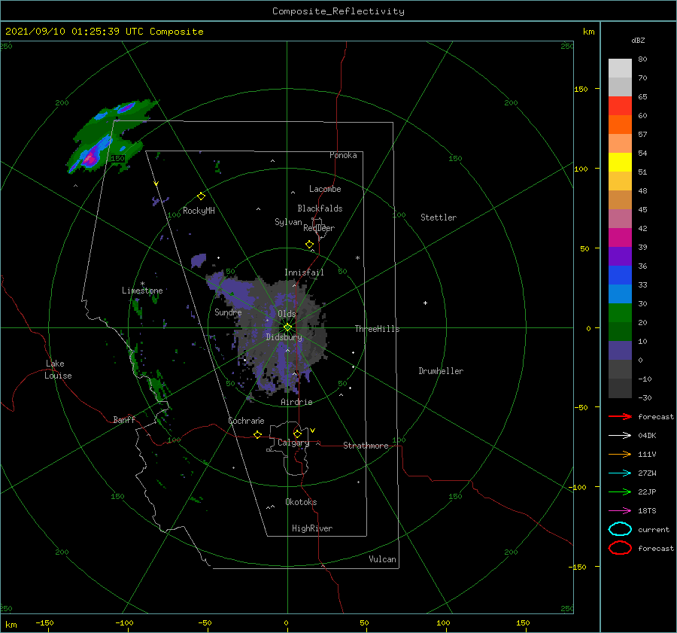Click the green 22JP arrow in the legend
The image size is (677, 633).
[620, 491]
